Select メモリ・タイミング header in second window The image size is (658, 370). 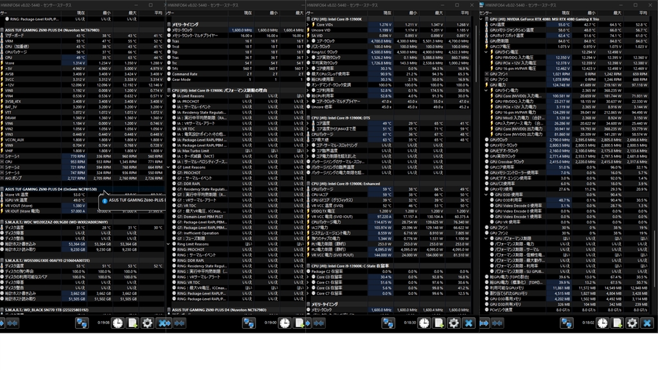[x=235, y=25]
